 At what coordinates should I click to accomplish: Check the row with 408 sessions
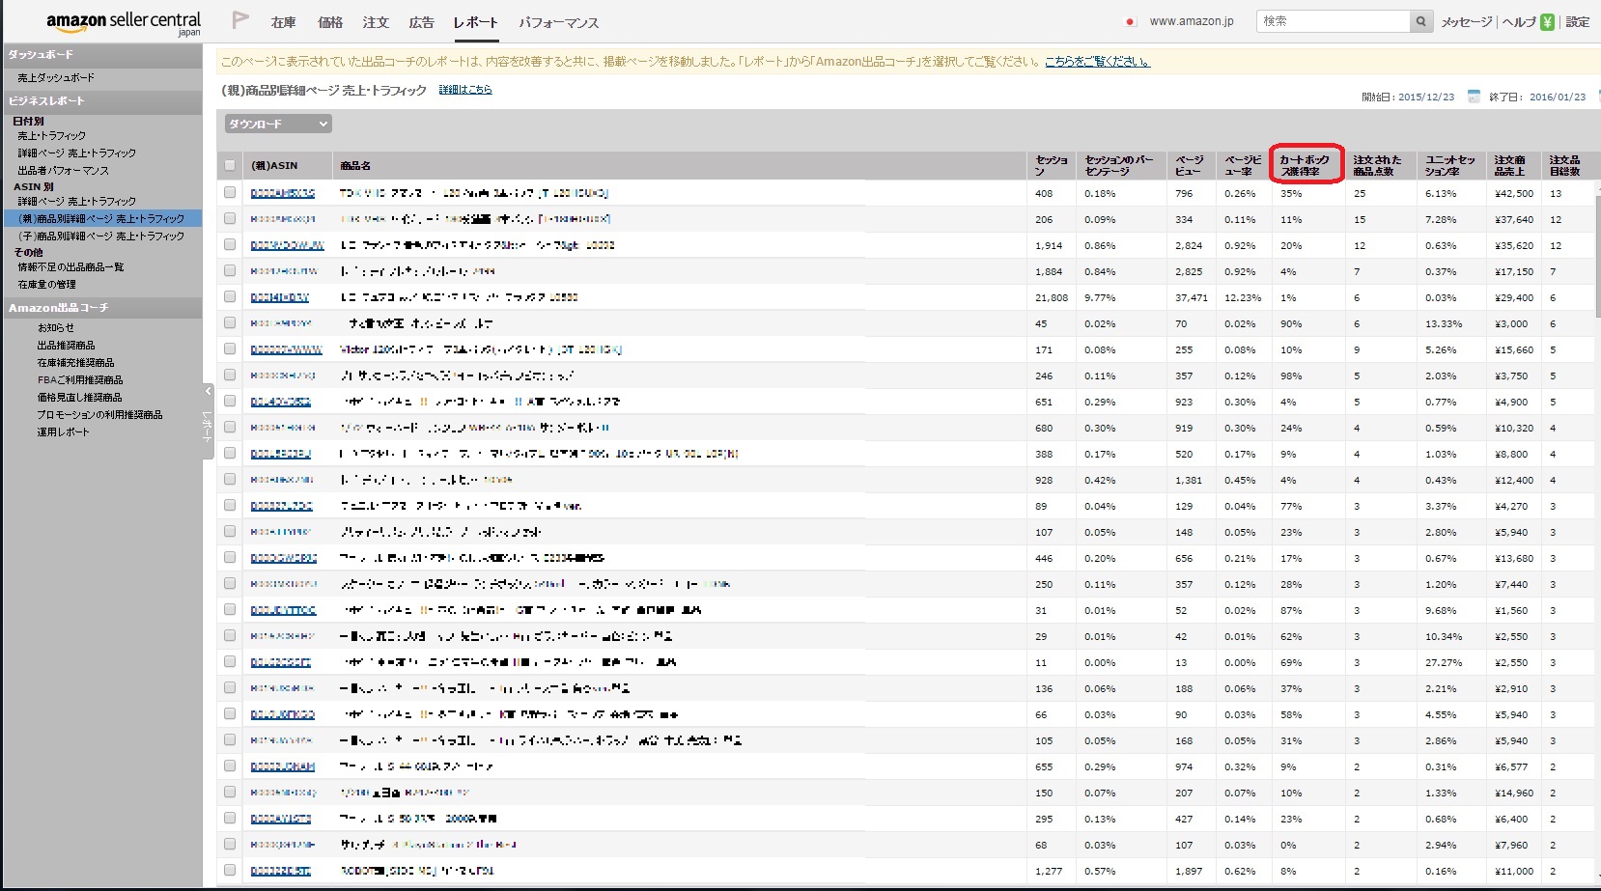[230, 193]
